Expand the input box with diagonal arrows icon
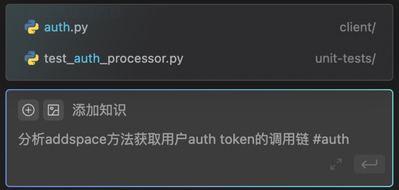The height and width of the screenshot is (190, 399). 336,164
